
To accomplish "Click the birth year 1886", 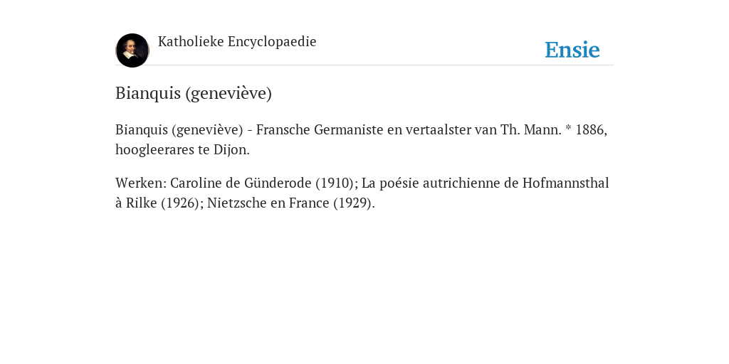I will [591, 129].
